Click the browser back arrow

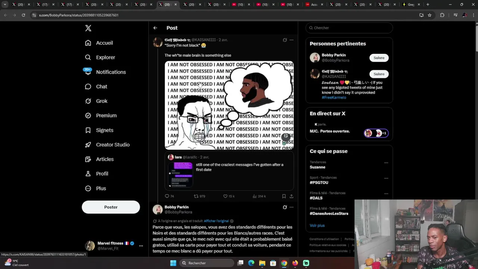pos(5,15)
